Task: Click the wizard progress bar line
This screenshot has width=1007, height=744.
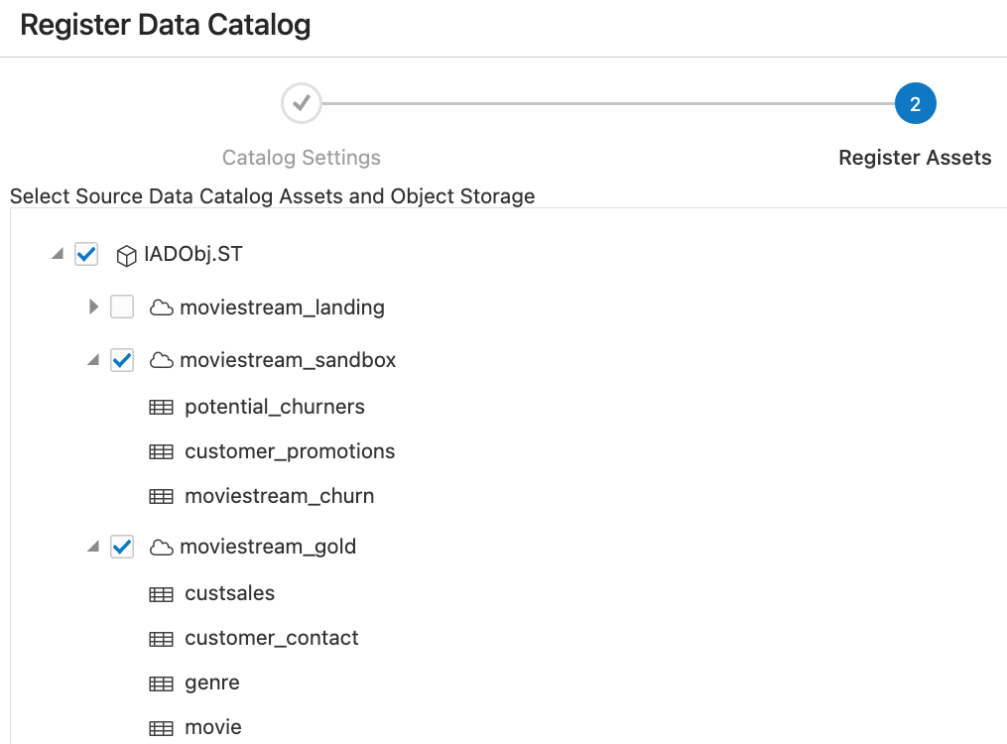Action: [x=607, y=103]
